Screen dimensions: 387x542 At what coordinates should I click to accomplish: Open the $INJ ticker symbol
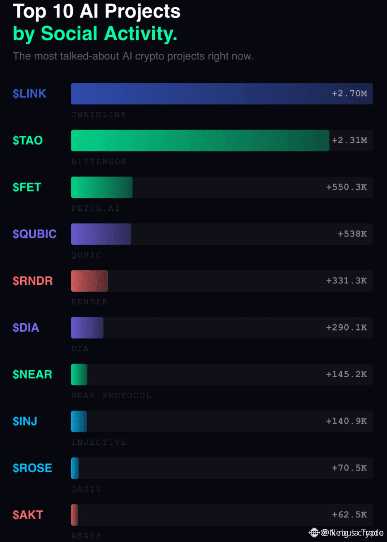tap(25, 421)
